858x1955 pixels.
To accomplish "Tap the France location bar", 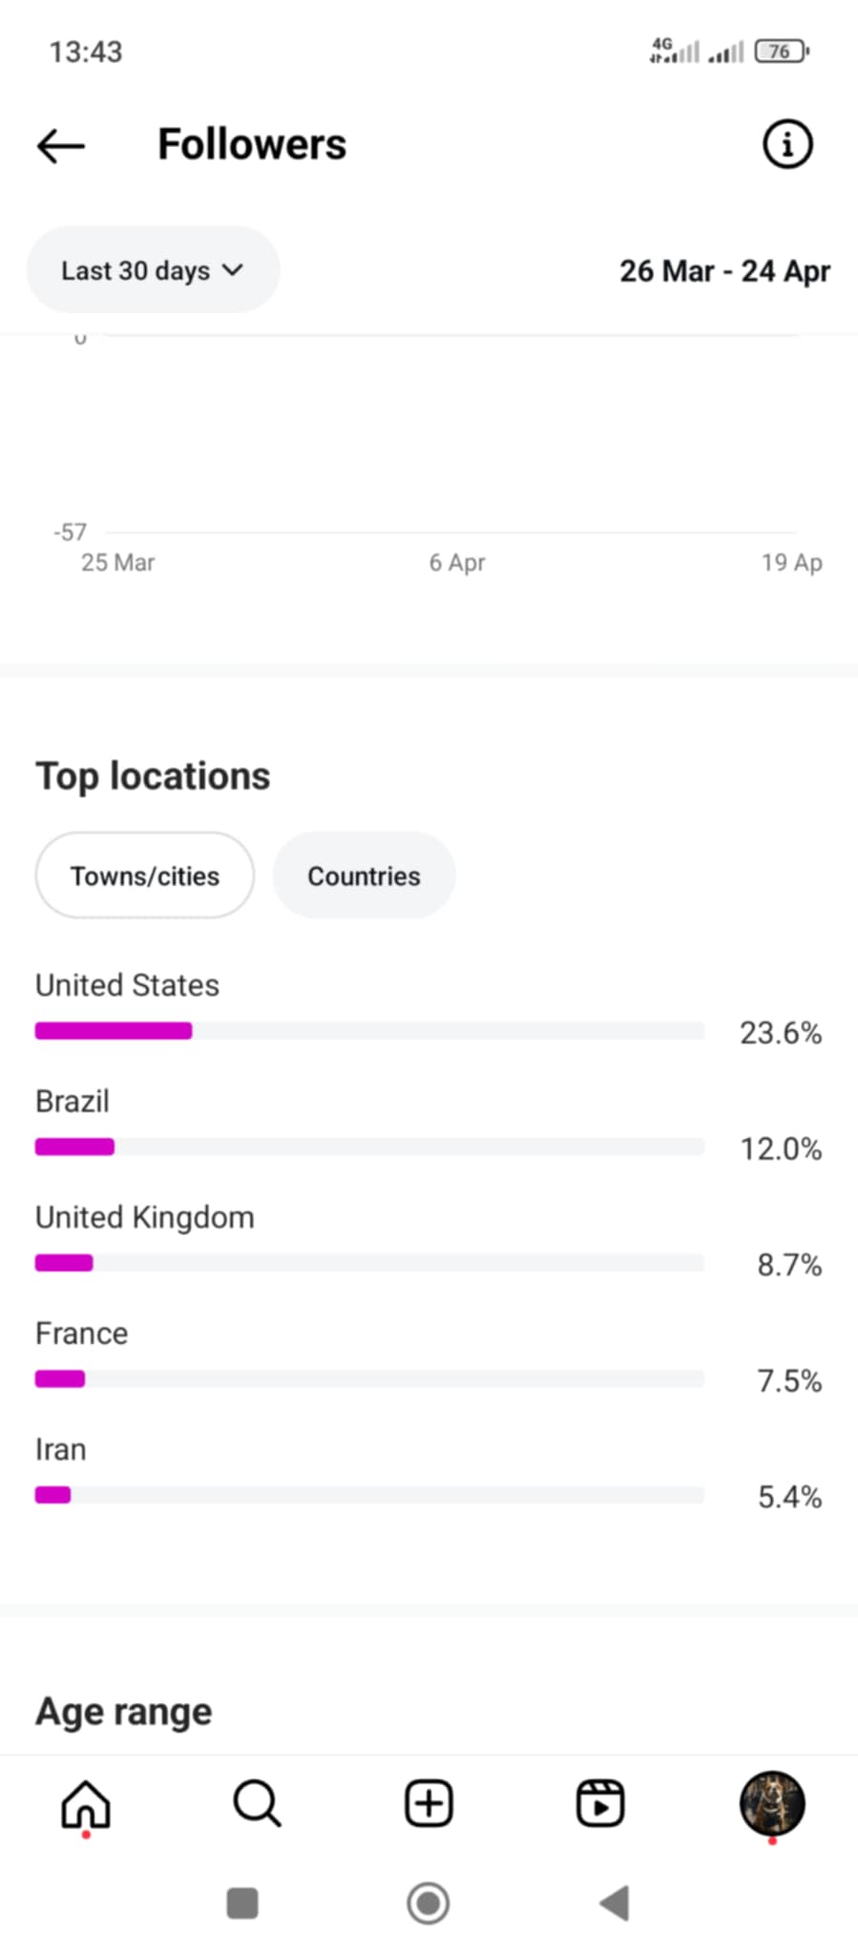I will point(368,1378).
